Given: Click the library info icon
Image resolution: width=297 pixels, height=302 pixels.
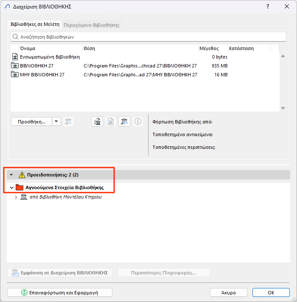Looking at the screenshot, I should 138,122.
